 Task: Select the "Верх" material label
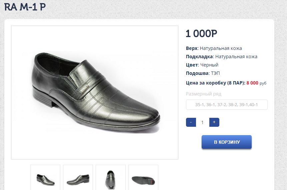coord(192,48)
